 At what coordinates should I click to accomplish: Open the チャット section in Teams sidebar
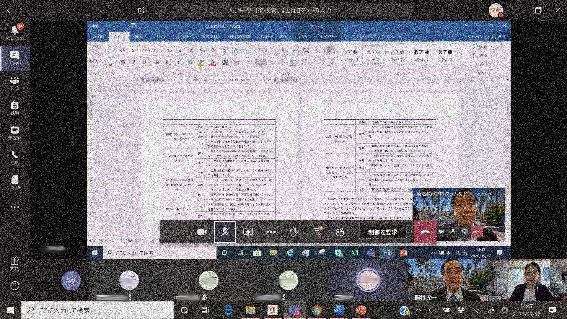click(x=14, y=58)
